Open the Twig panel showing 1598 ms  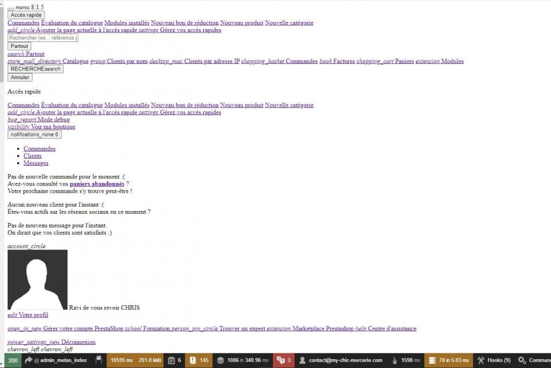coord(406,360)
